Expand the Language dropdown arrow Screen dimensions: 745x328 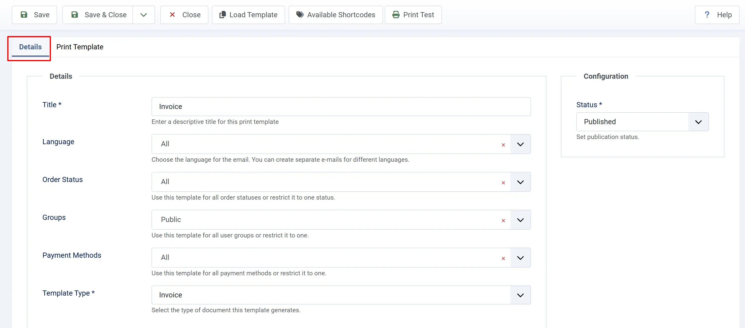pyautogui.click(x=520, y=144)
